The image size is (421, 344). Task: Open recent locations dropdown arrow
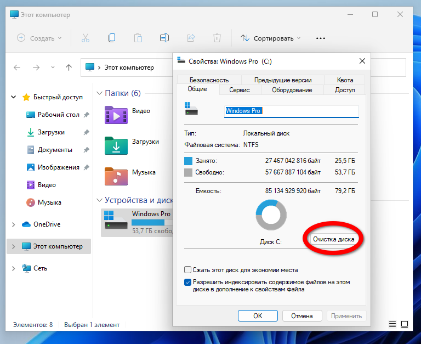[x=53, y=67]
